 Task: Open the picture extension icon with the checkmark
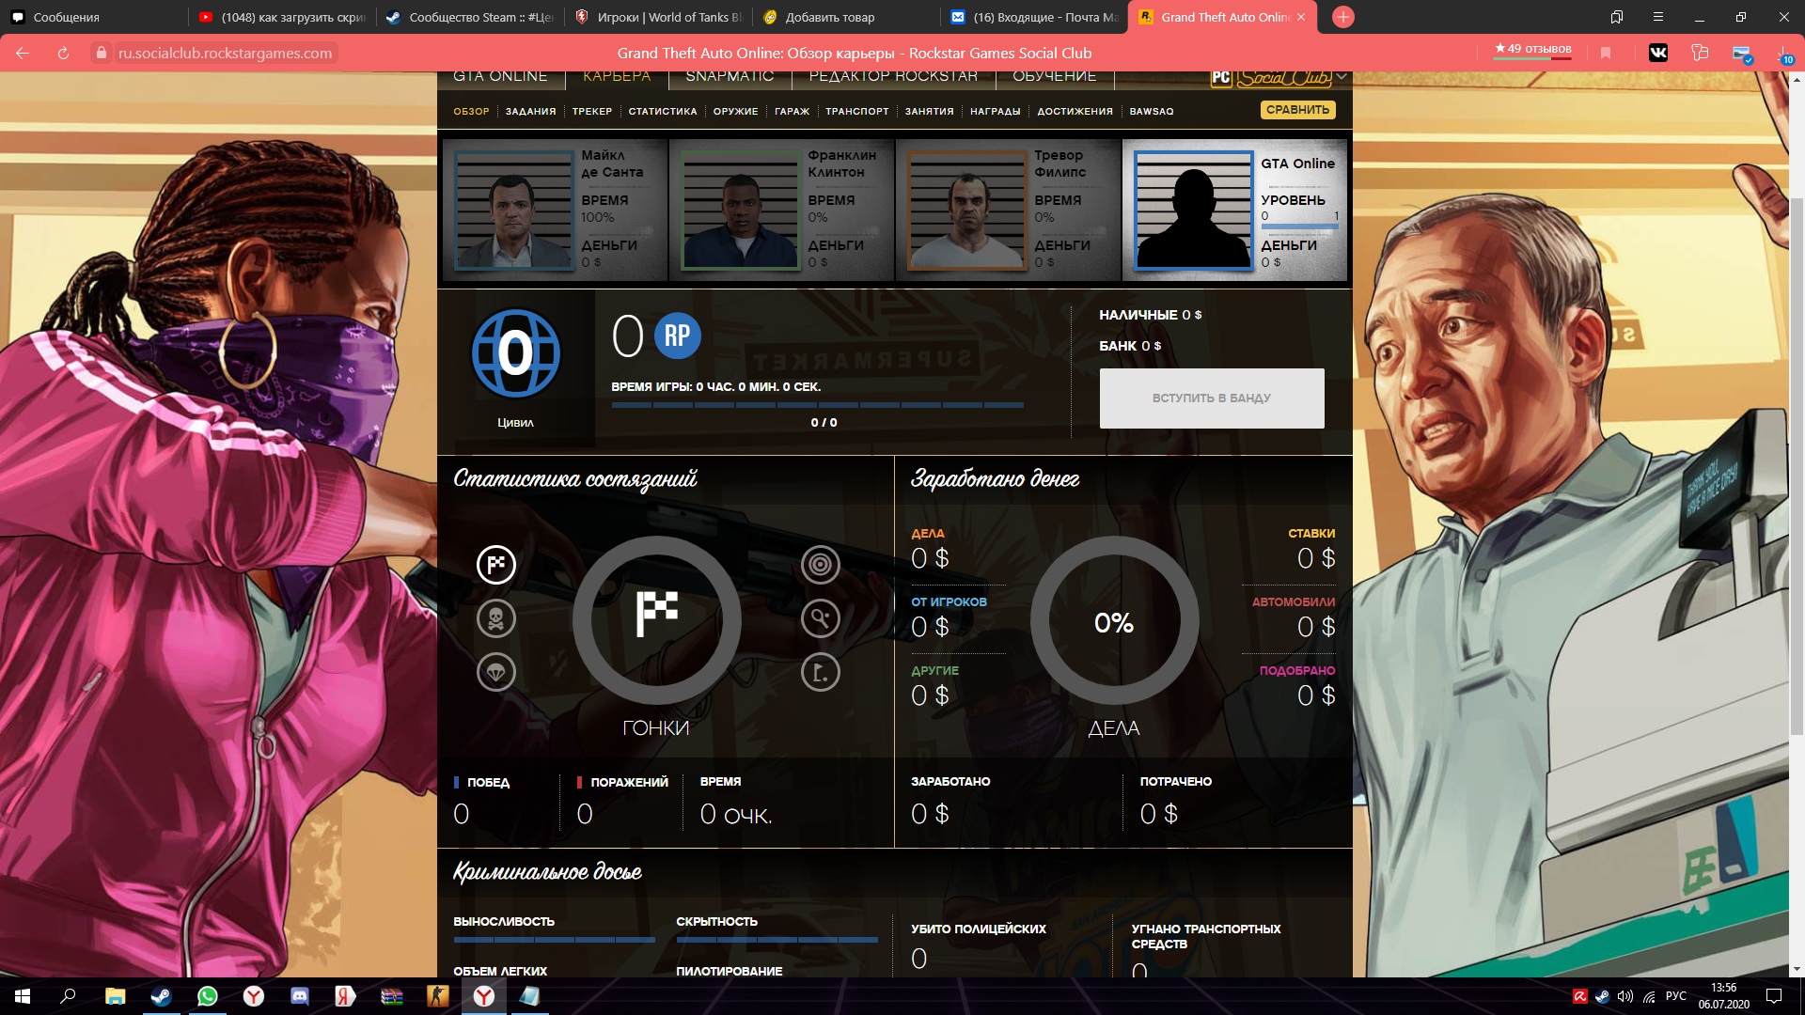click(x=1742, y=55)
